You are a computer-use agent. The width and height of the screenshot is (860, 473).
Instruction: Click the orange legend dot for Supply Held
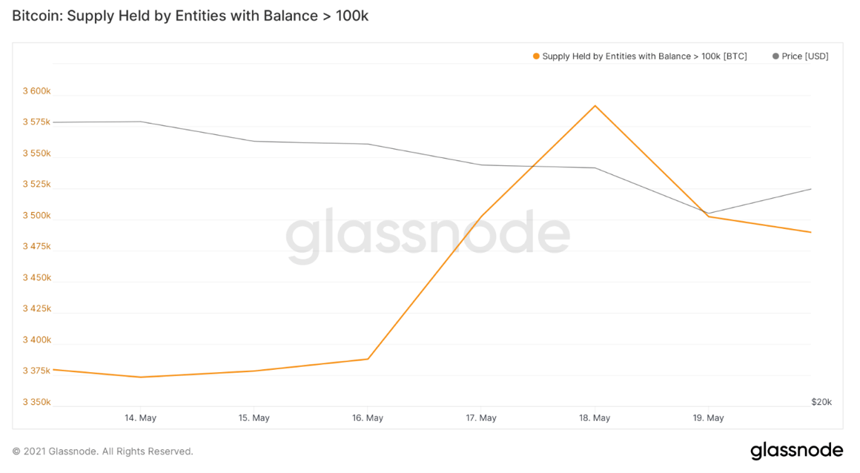point(536,56)
